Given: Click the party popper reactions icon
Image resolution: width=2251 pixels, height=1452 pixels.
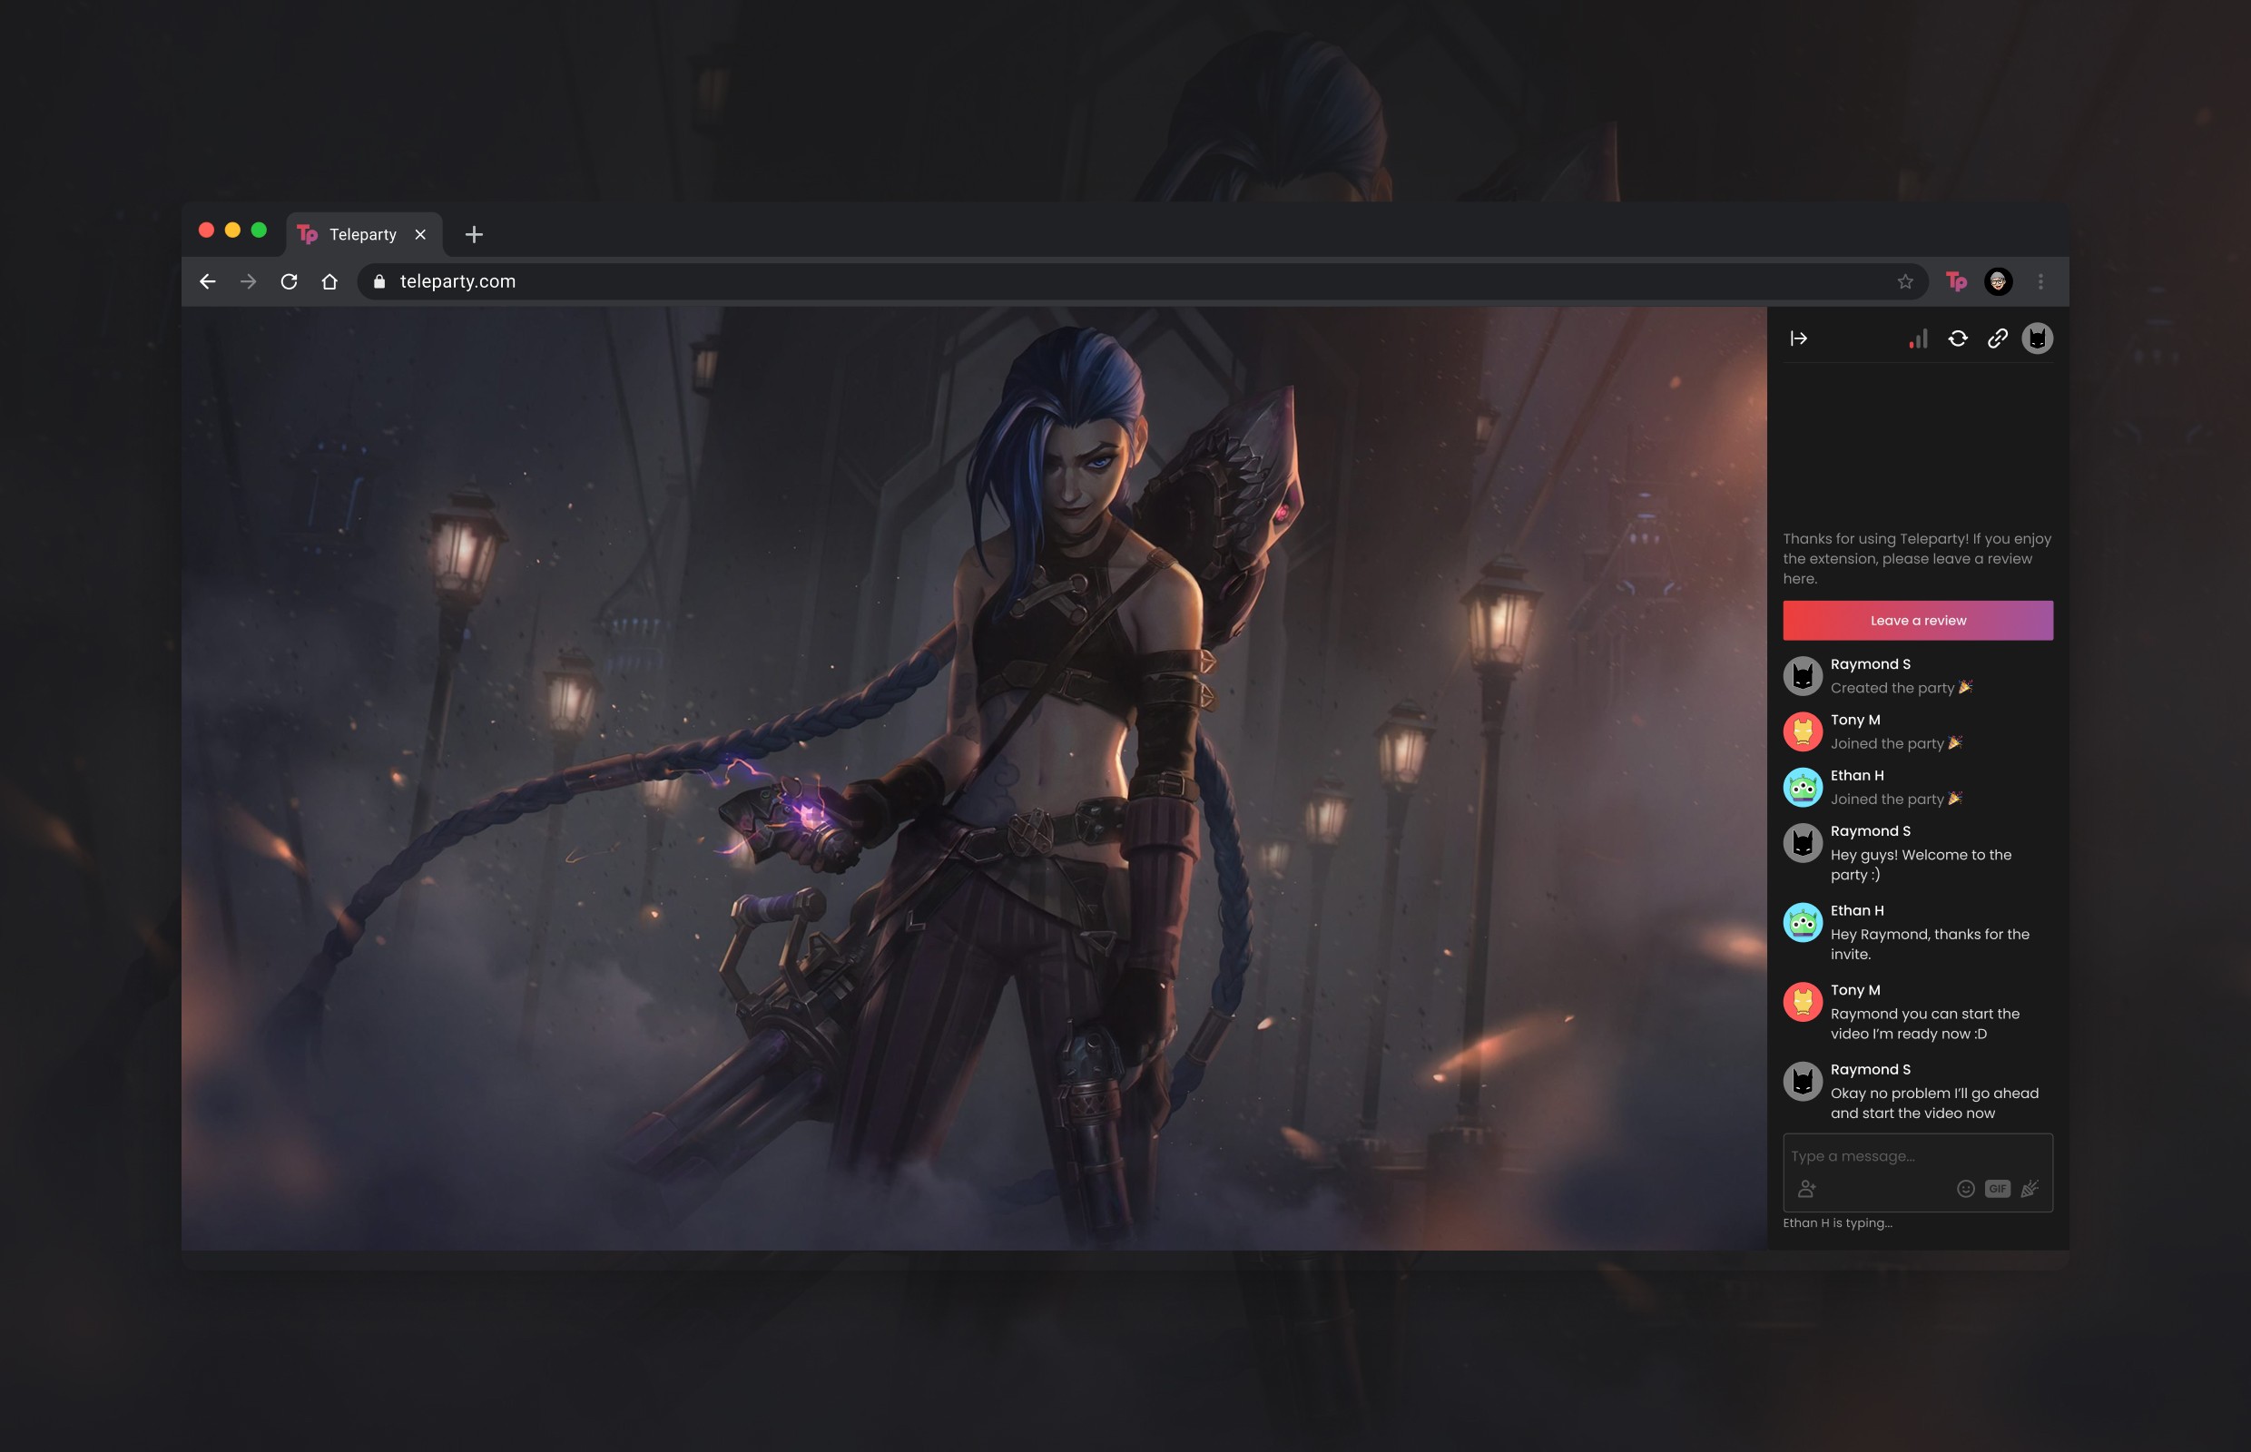Looking at the screenshot, I should tap(2030, 1189).
